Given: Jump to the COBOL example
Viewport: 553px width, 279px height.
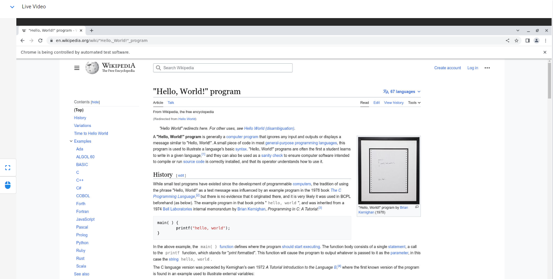Looking at the screenshot, I should click(83, 196).
